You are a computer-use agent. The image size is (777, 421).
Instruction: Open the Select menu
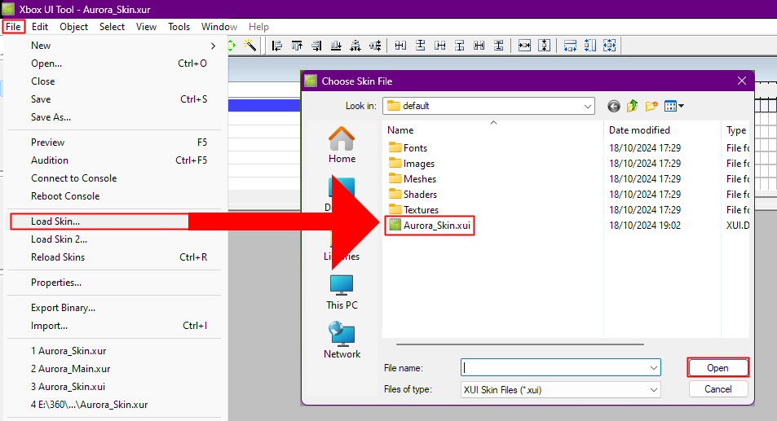pyautogui.click(x=112, y=27)
